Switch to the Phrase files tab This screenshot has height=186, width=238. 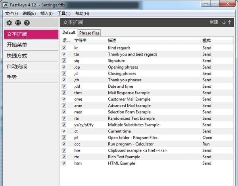click(89, 33)
